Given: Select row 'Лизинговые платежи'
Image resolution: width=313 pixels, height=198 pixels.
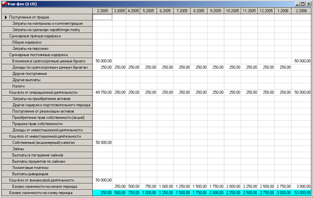Looking at the screenshot, I should coord(47,168).
